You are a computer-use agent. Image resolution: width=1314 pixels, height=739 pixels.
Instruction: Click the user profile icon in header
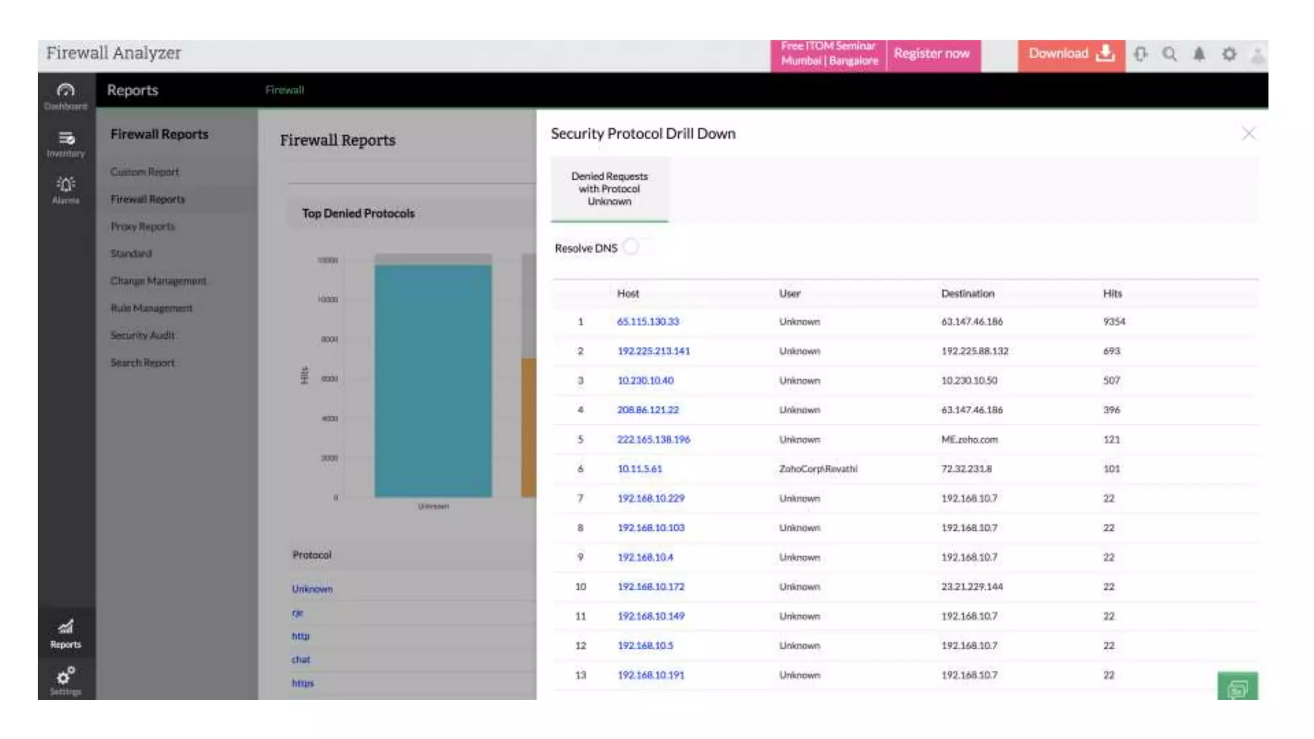coord(1257,55)
